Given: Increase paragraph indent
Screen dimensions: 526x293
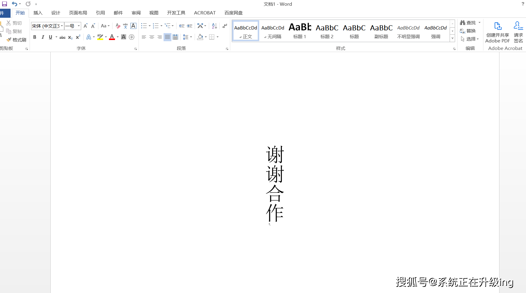Looking at the screenshot, I should (x=190, y=26).
